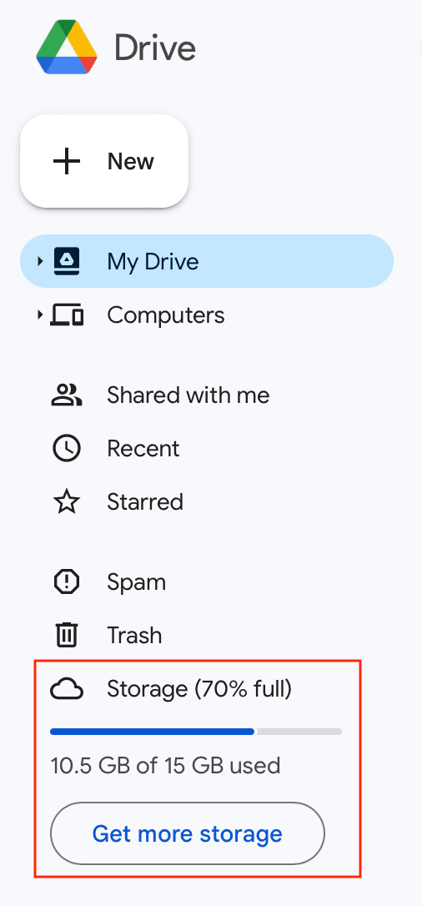Click the Google Drive logo icon

click(x=67, y=48)
